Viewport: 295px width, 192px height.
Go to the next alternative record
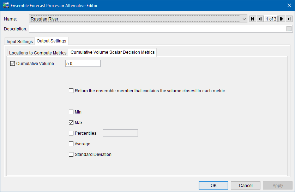point(282,19)
